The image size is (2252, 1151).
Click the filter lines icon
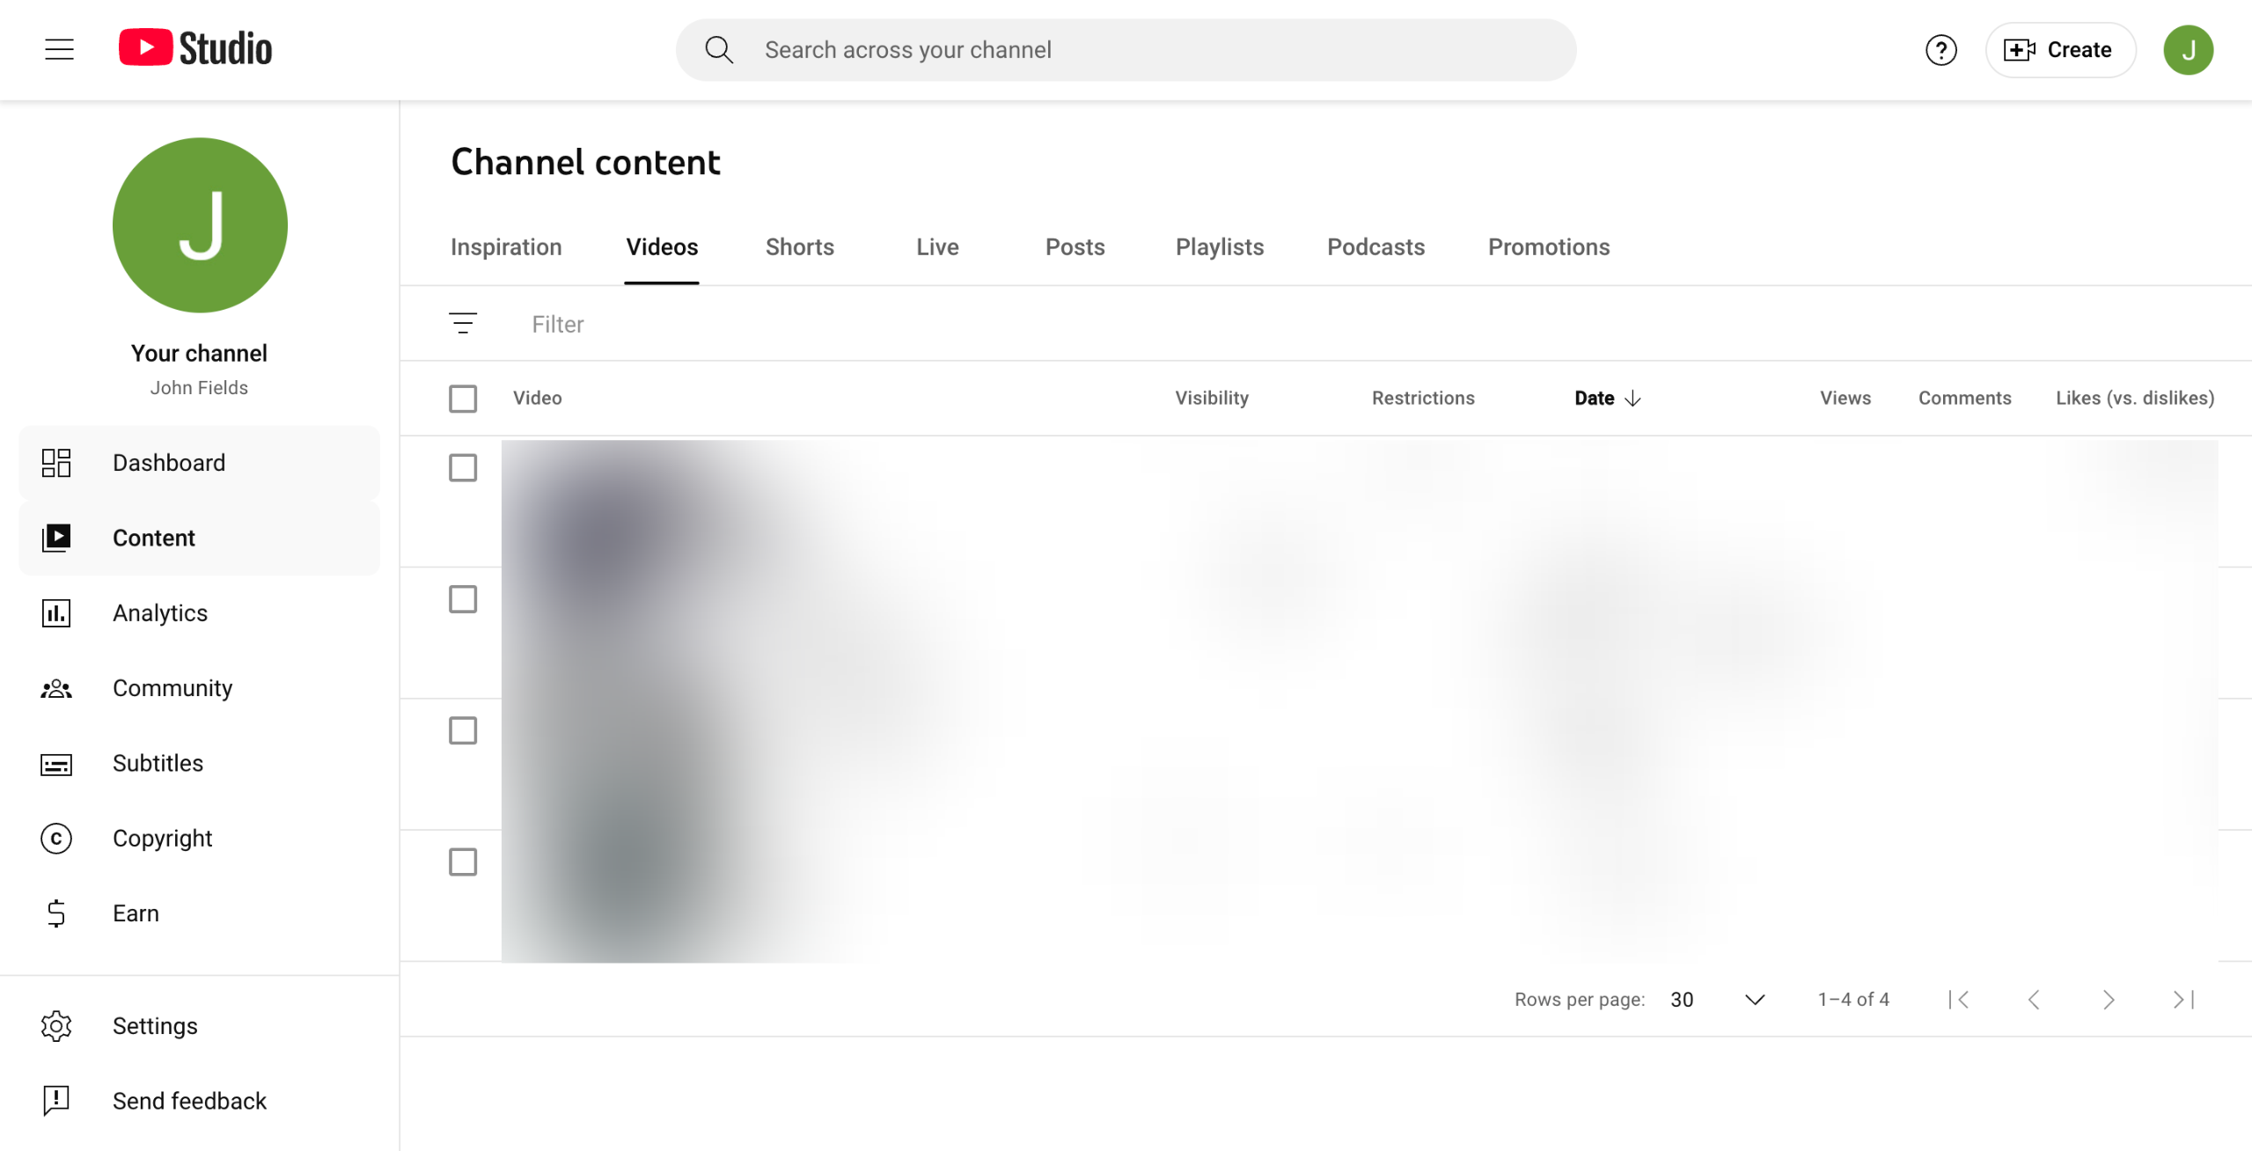[463, 324]
